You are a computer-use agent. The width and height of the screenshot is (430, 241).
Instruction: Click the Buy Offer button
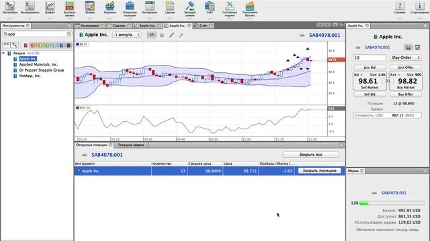click(x=406, y=94)
